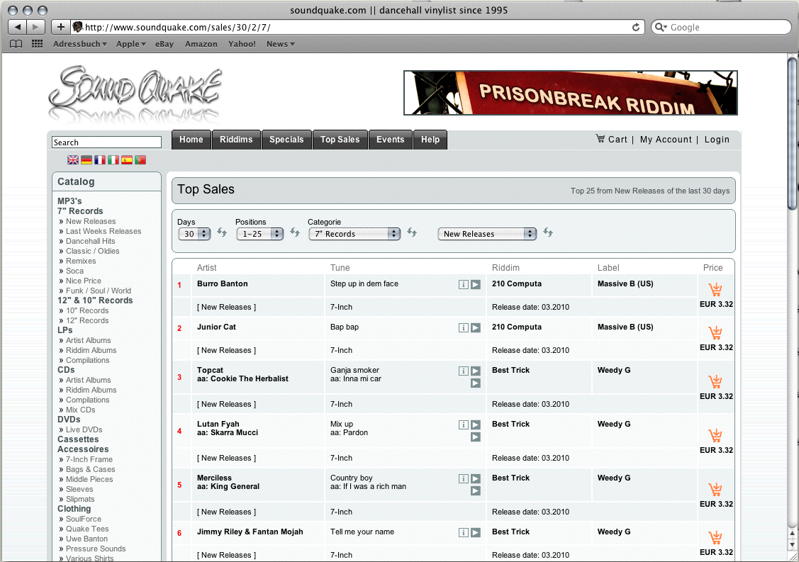Select the Spanish flag language icon
The width and height of the screenshot is (799, 562).
coord(127,160)
